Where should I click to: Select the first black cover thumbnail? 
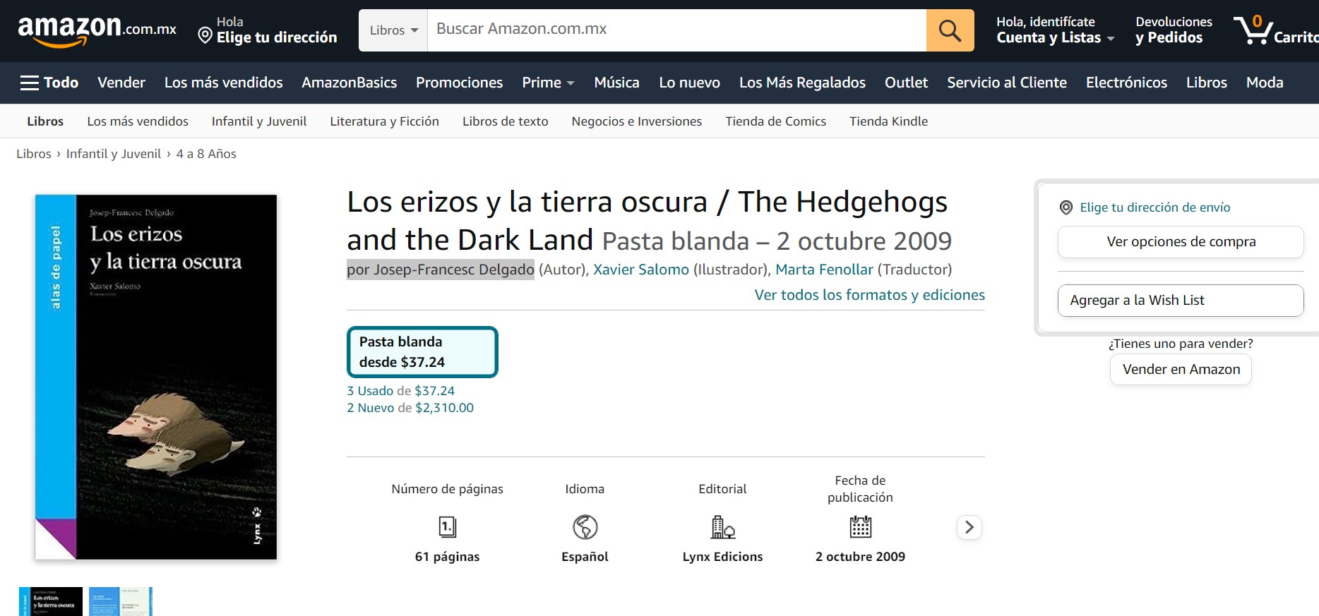coord(51,601)
